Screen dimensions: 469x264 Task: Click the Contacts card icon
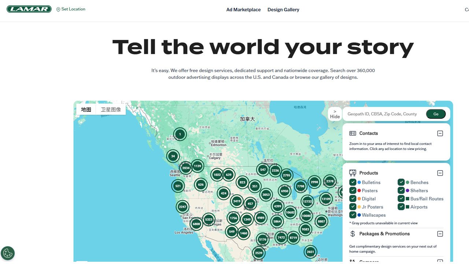tap(353, 133)
